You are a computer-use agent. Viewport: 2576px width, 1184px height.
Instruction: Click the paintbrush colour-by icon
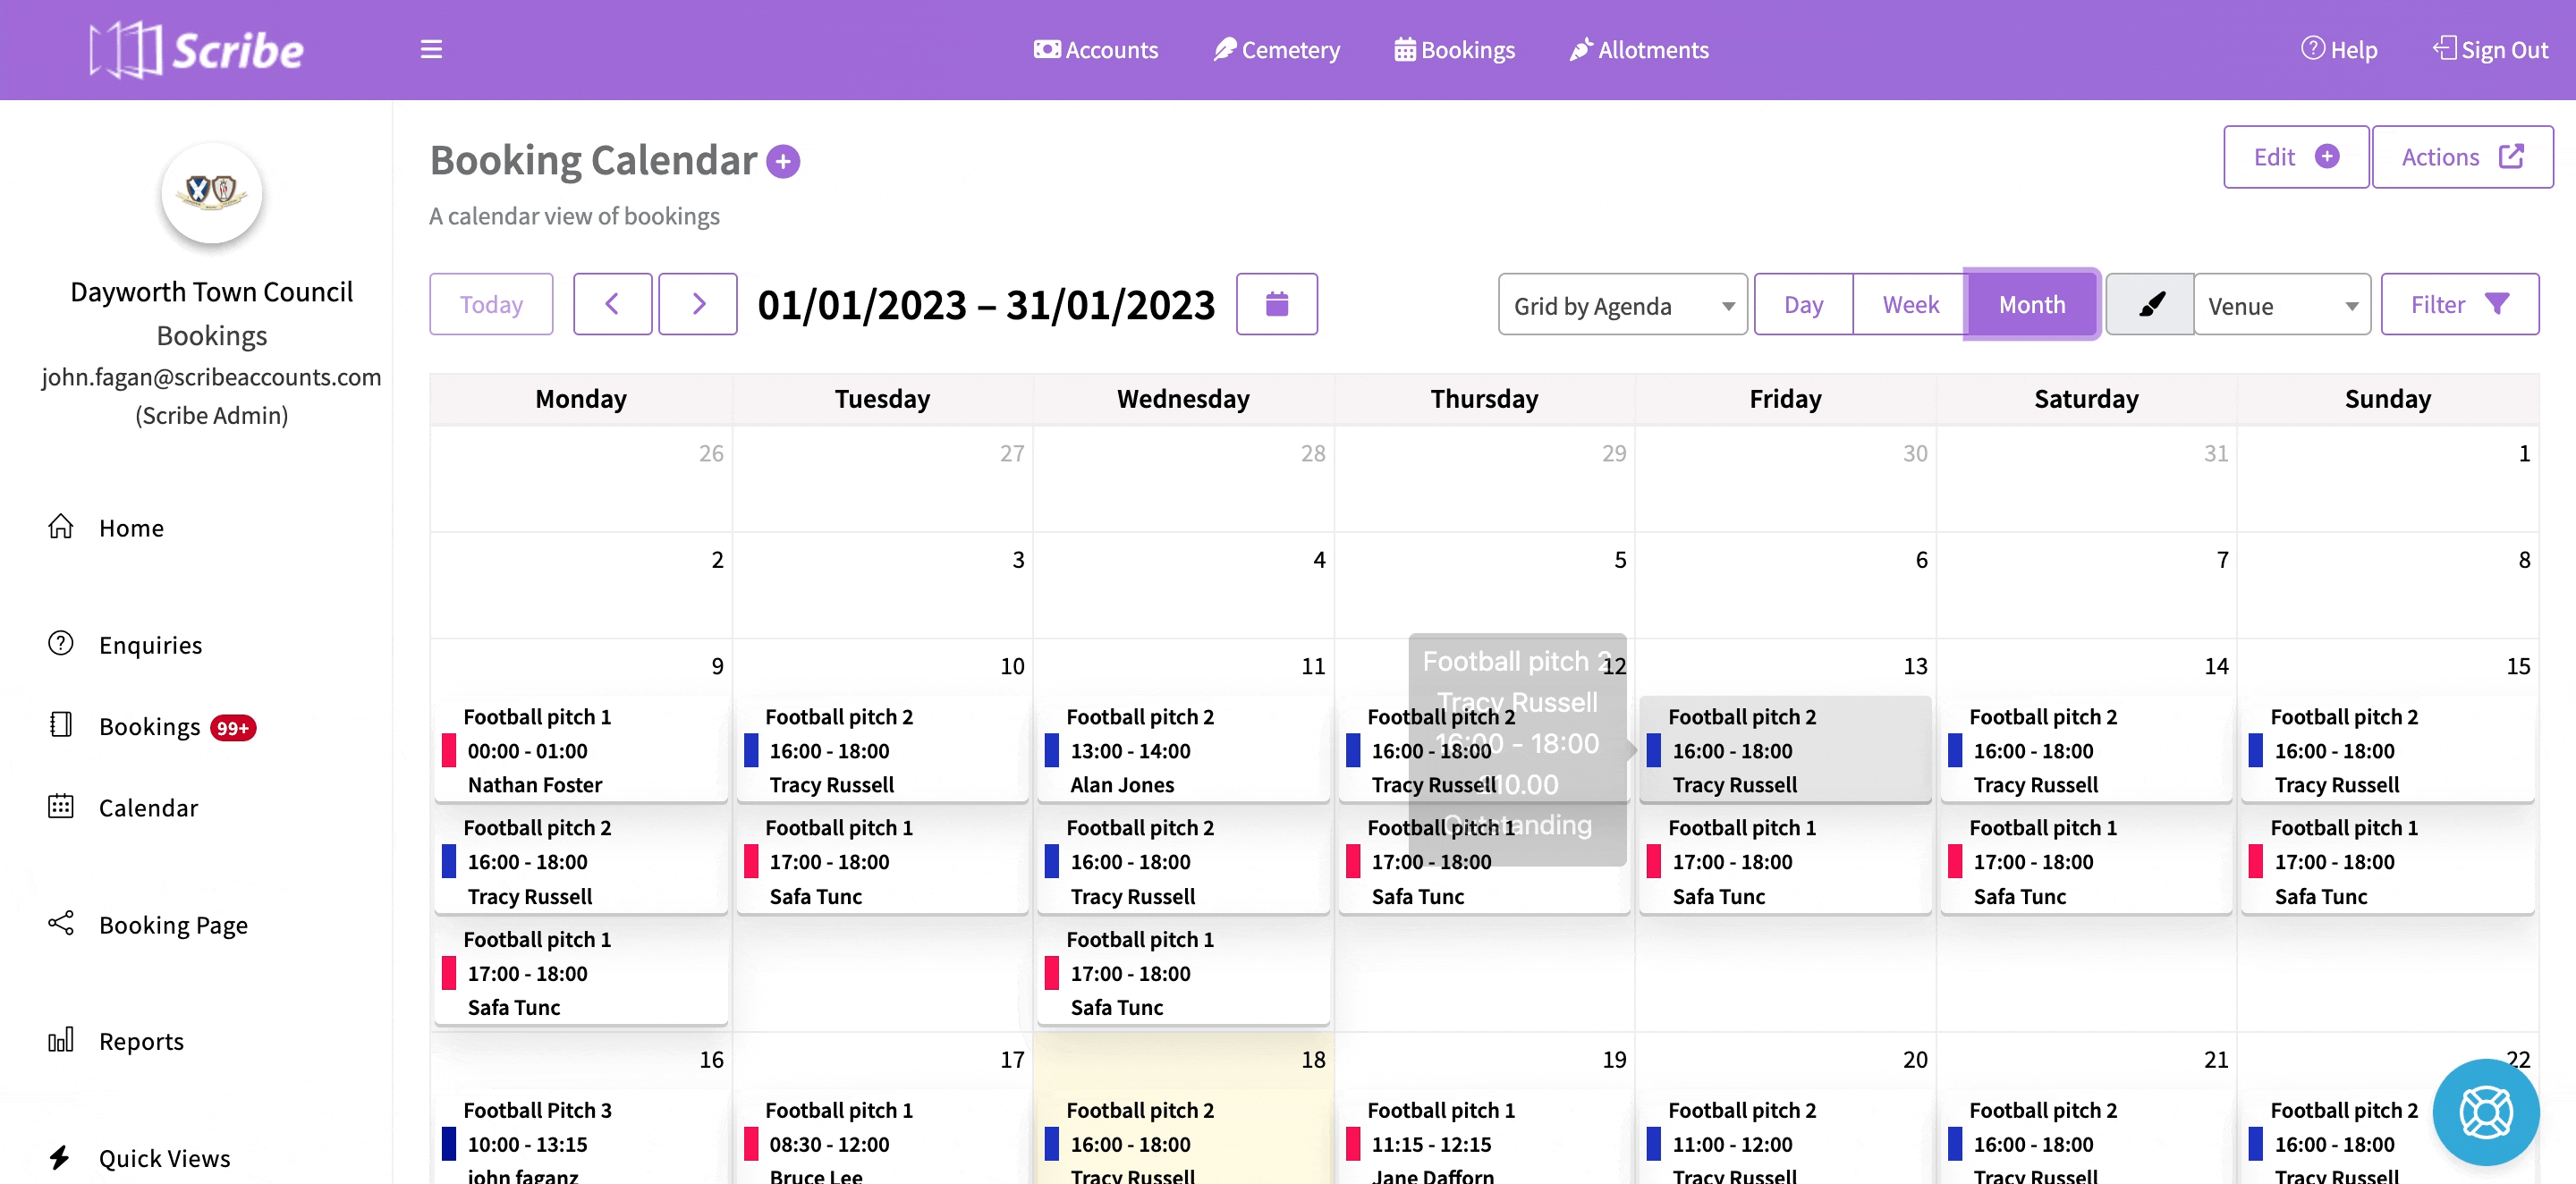point(2150,304)
